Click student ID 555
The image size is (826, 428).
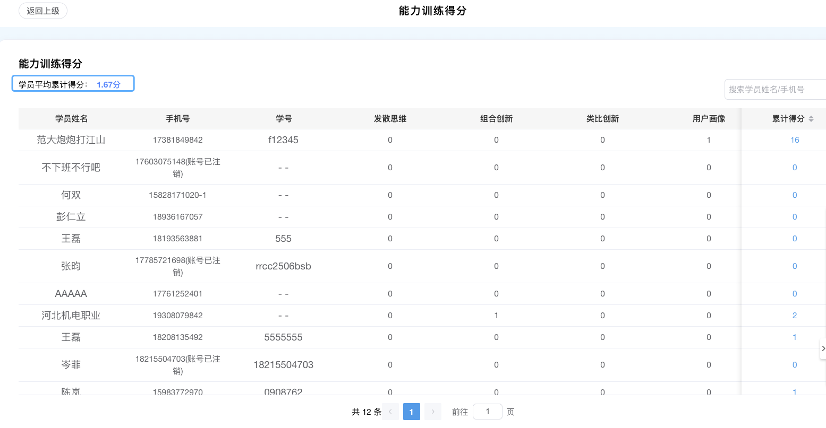pyautogui.click(x=284, y=239)
